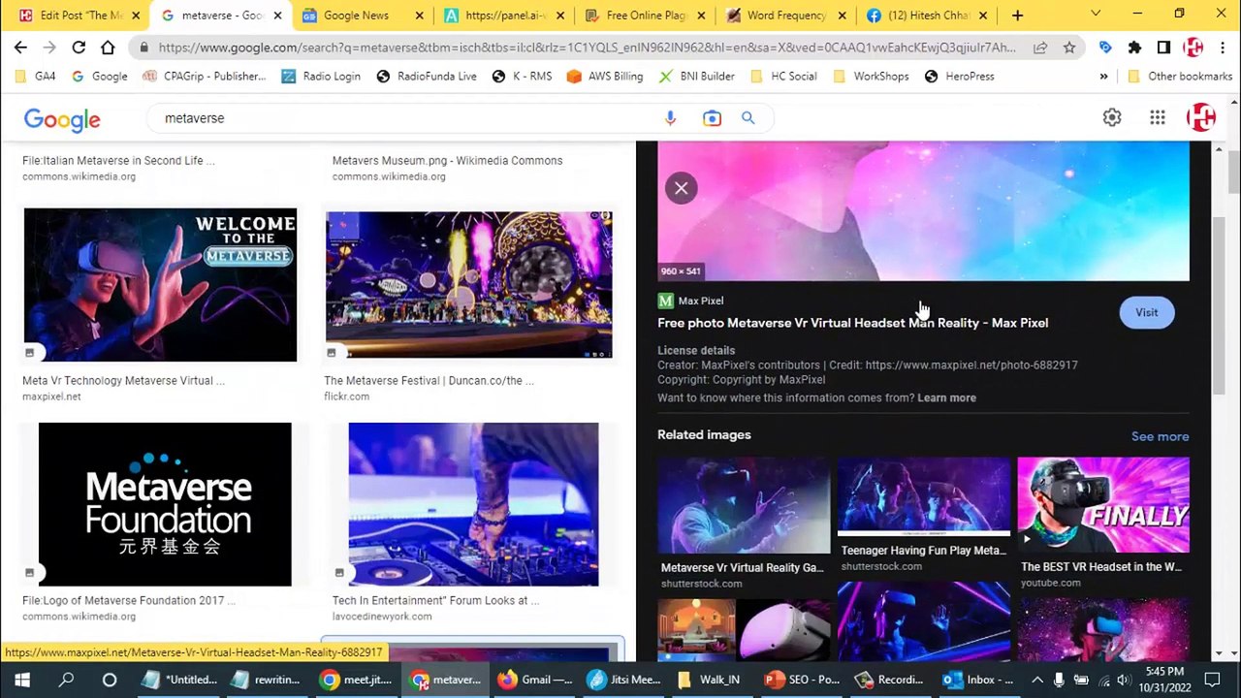The height and width of the screenshot is (698, 1241).
Task: Open the extensions puzzle icon
Action: pos(1135,48)
